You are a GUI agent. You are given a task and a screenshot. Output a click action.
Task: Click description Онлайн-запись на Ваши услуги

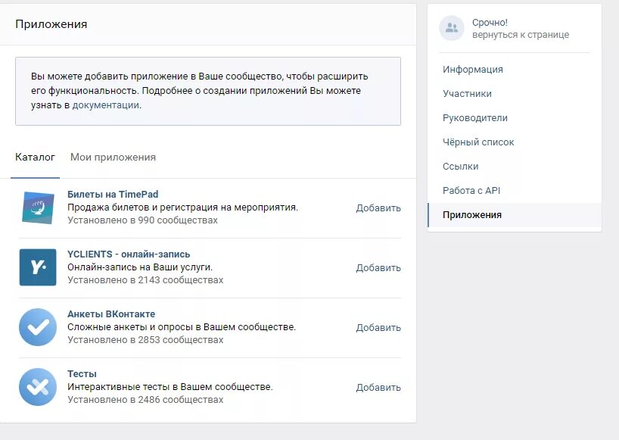140,267
